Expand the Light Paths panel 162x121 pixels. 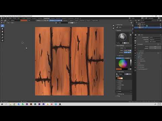(140, 53)
